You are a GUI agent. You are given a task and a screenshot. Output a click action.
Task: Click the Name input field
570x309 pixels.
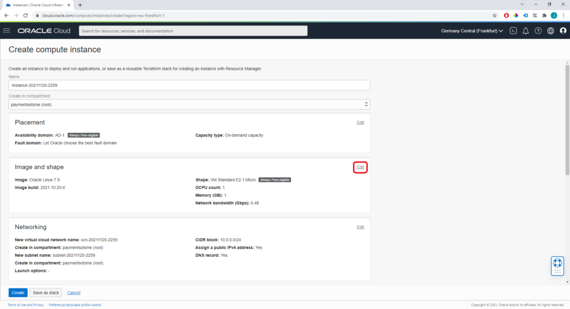click(x=189, y=85)
